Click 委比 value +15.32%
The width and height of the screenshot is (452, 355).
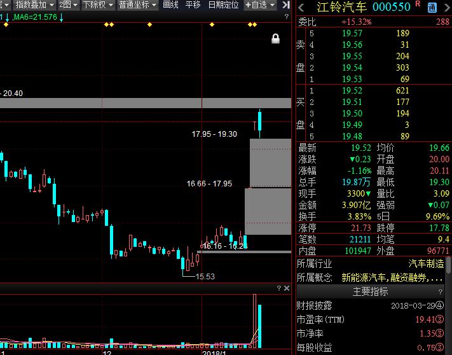pos(356,22)
